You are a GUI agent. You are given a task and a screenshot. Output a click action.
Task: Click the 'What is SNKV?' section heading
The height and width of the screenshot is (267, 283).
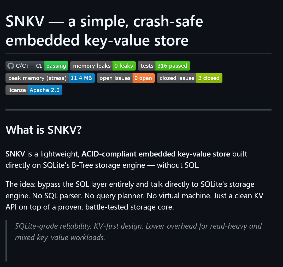44,130
